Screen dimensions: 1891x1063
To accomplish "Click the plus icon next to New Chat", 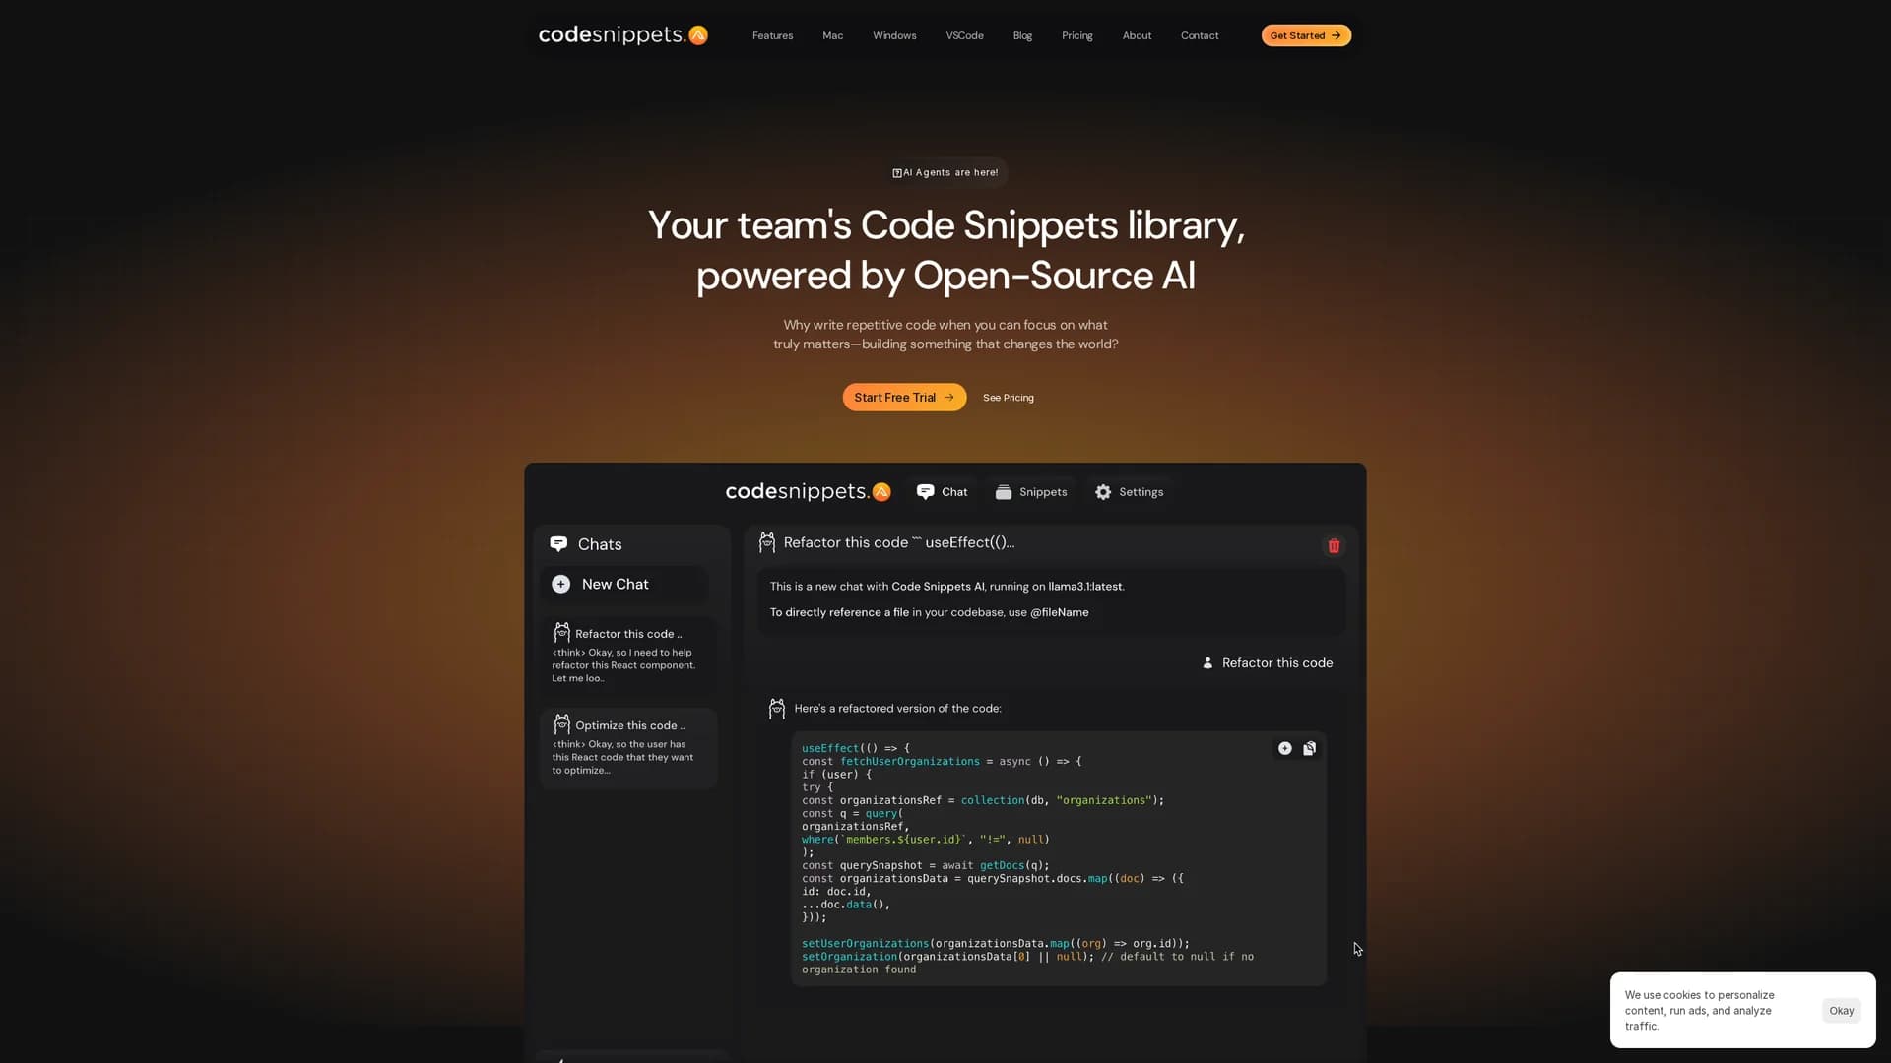I will coord(560,584).
